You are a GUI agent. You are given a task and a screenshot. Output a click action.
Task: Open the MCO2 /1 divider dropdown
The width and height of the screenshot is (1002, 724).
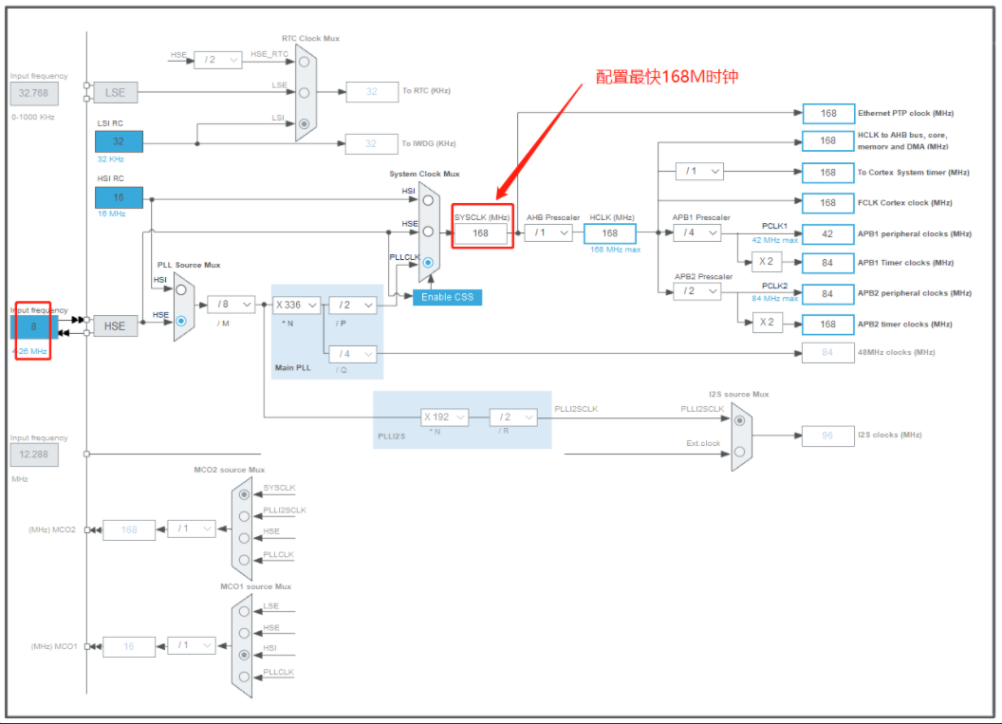point(191,529)
